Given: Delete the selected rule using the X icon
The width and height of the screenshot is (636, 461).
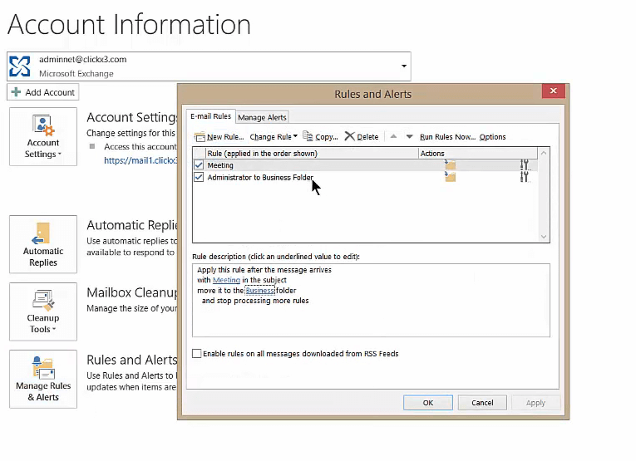Looking at the screenshot, I should click(350, 137).
